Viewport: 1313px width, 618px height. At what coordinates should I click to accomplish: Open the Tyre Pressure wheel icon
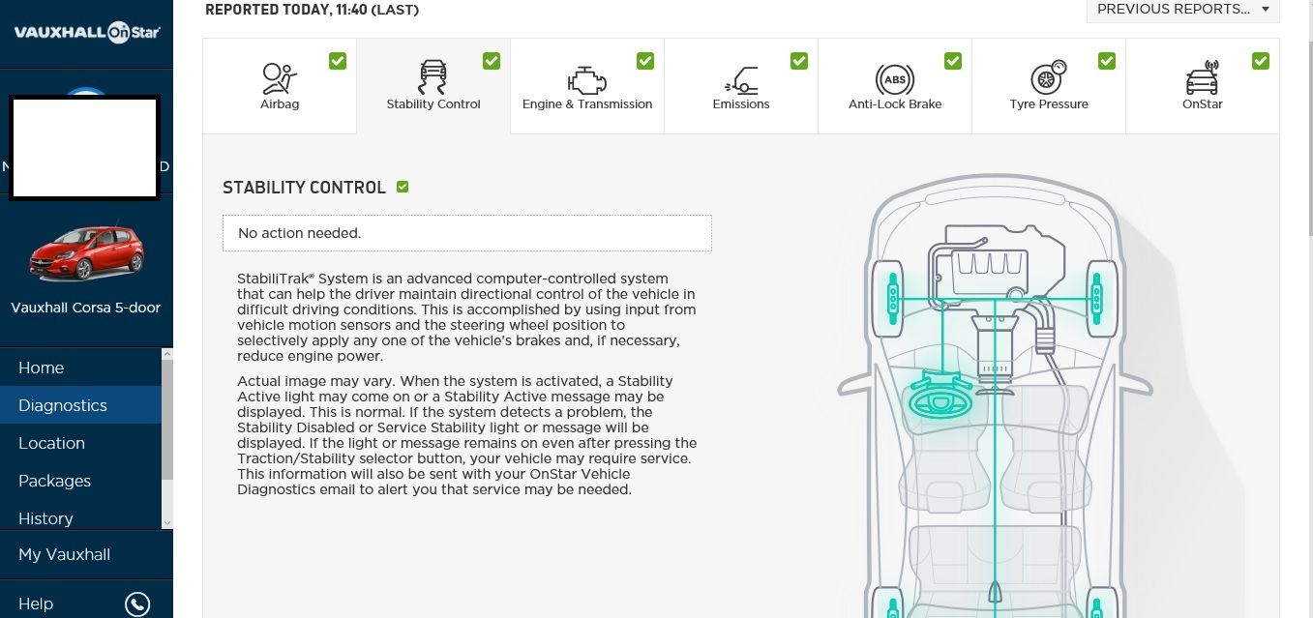pos(1048,77)
